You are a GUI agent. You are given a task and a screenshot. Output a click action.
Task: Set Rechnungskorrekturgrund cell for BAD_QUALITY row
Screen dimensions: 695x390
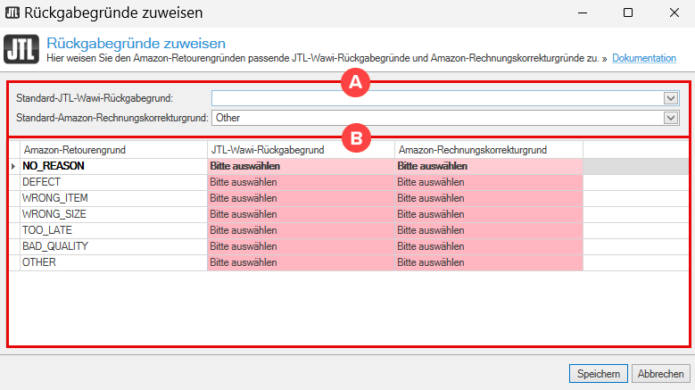click(489, 246)
